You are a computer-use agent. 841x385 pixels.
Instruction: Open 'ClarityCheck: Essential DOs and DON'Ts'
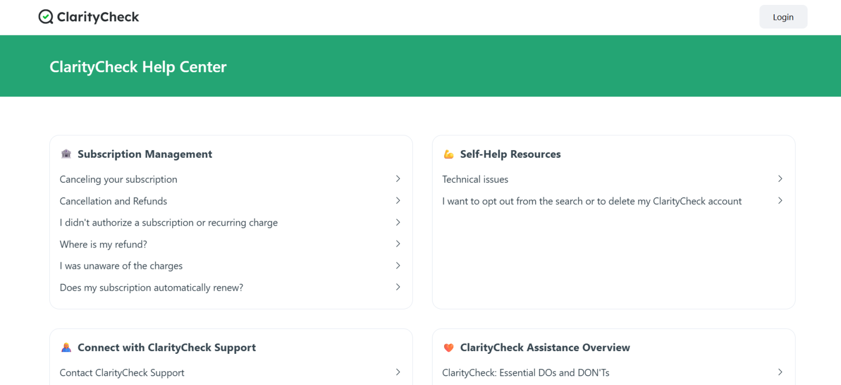(526, 372)
